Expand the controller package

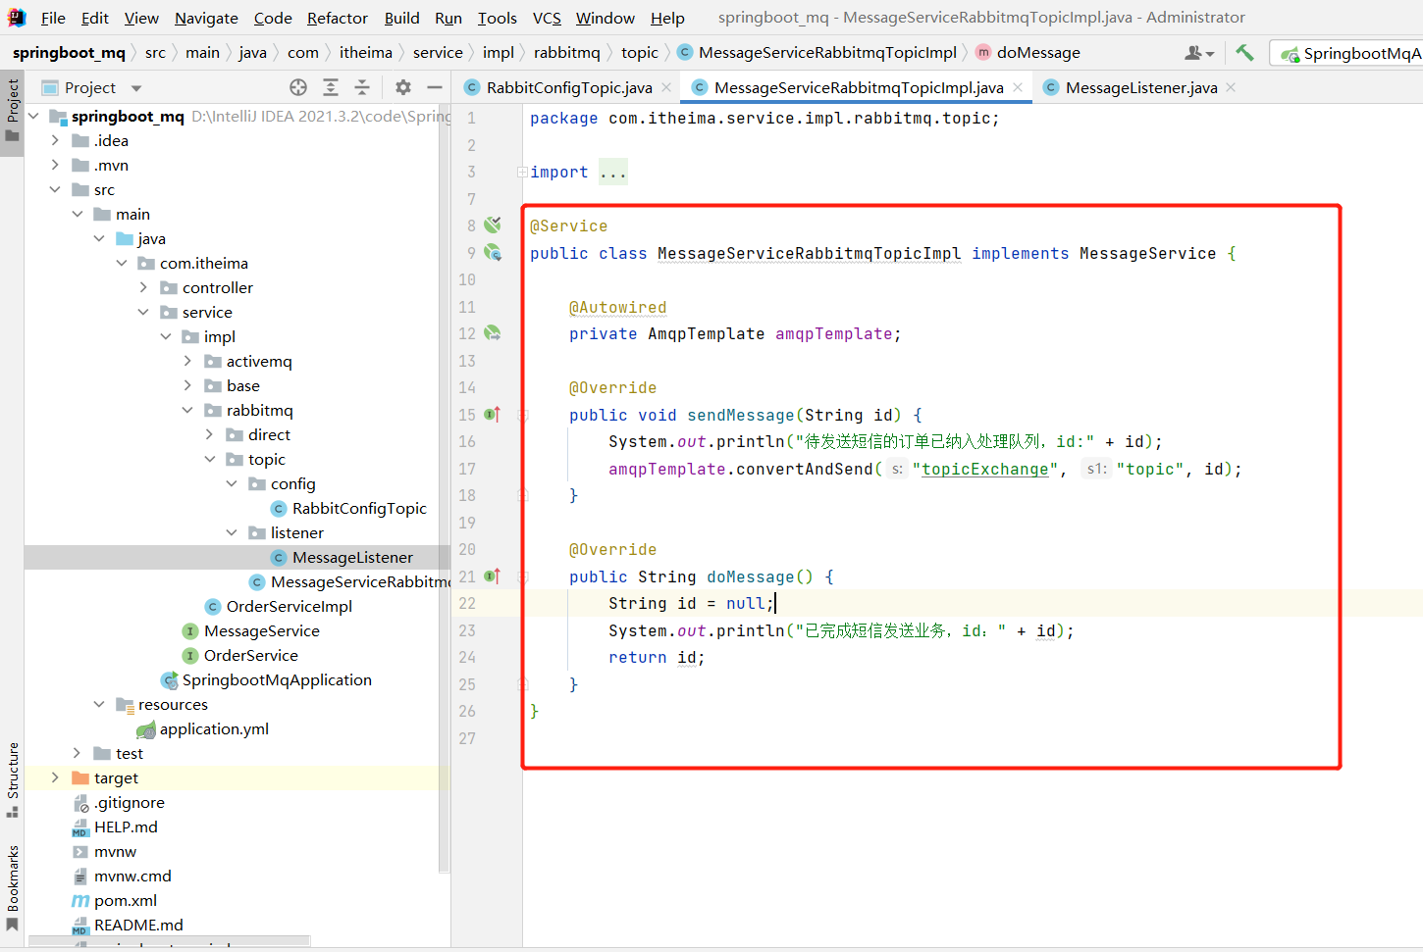tap(143, 287)
